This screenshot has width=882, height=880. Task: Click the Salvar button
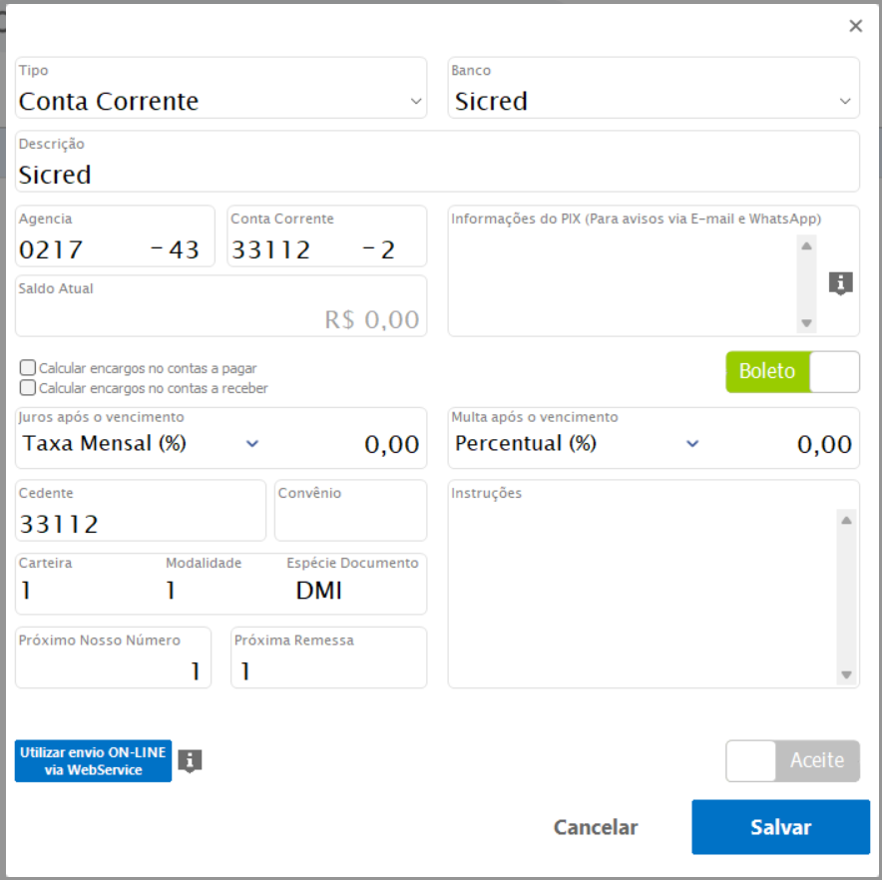point(780,827)
